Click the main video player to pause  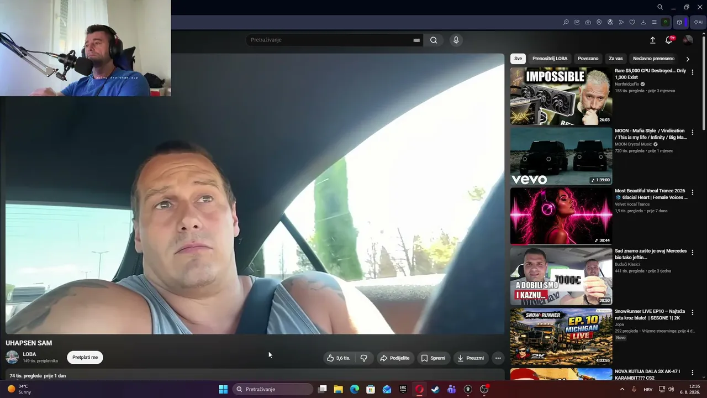[x=255, y=193]
